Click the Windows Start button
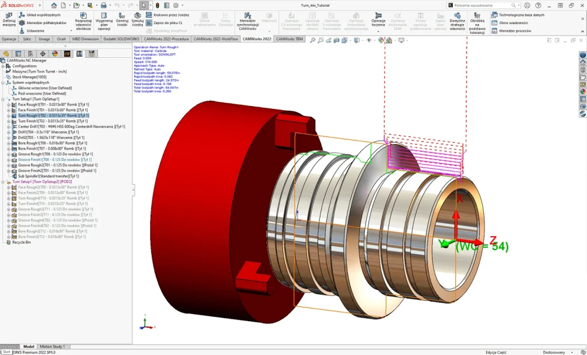The width and height of the screenshot is (587, 355). pos(6,352)
